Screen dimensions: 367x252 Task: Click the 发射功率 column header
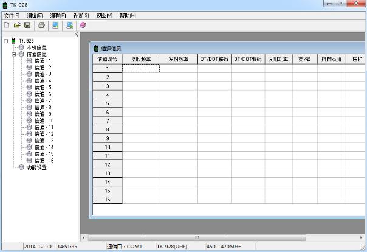tap(278, 60)
